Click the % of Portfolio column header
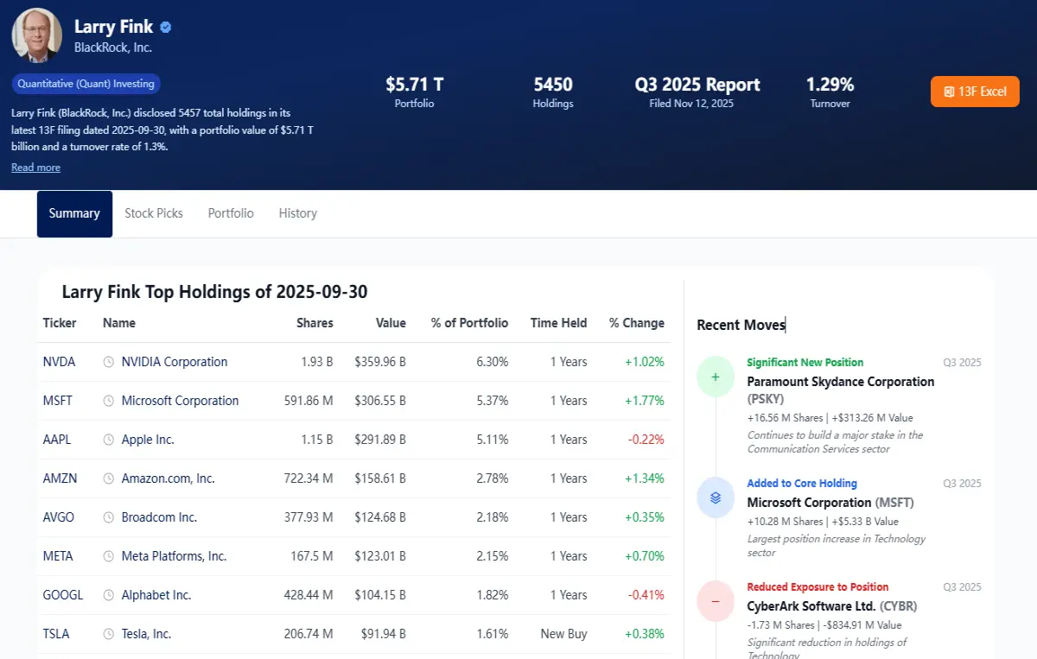Image resolution: width=1037 pixels, height=659 pixels. [x=470, y=323]
